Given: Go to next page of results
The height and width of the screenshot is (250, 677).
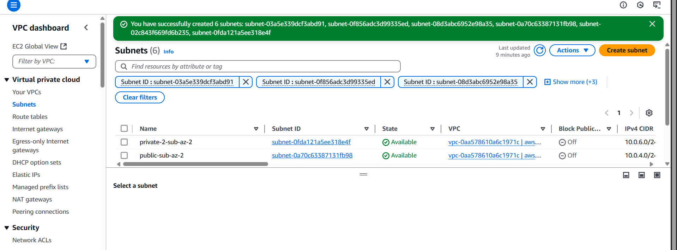Looking at the screenshot, I should (631, 113).
